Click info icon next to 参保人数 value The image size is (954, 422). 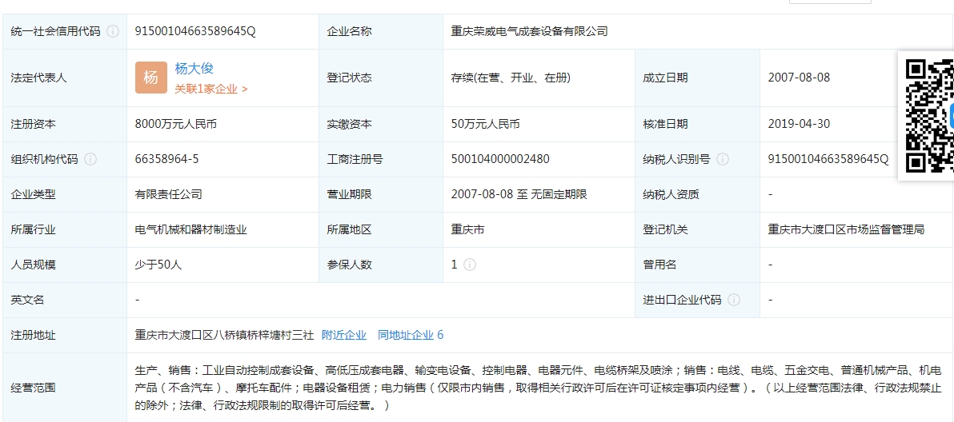click(x=470, y=265)
